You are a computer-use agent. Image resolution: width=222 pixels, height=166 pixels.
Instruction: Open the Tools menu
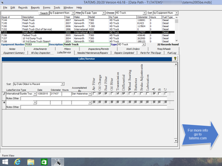pyautogui.click(x=57, y=8)
